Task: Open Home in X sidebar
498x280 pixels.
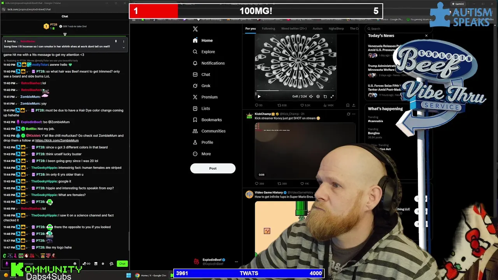Action: [x=203, y=40]
